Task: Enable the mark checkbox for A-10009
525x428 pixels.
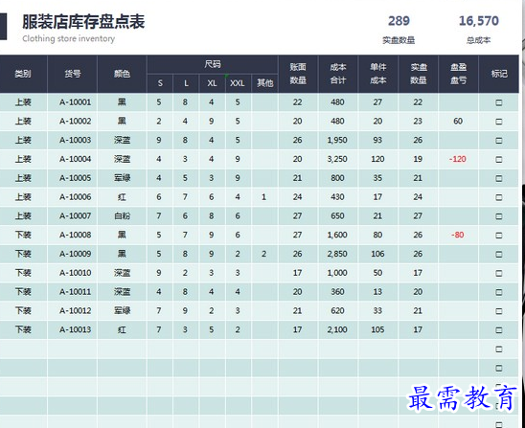Action: coord(498,255)
